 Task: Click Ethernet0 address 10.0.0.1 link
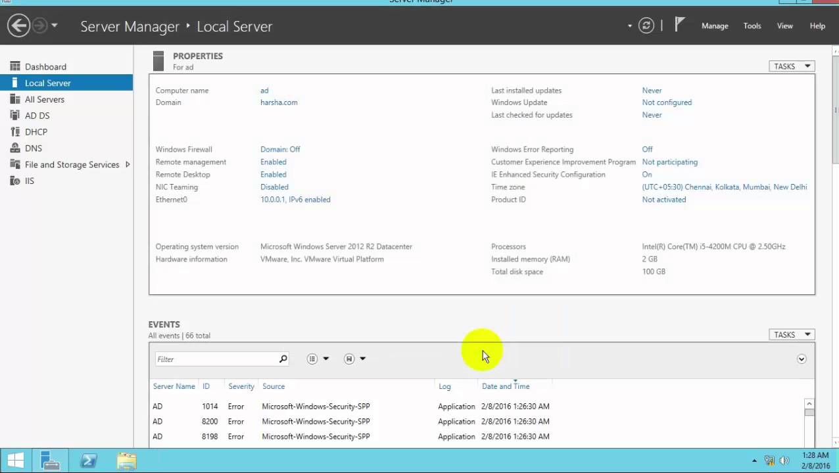[x=295, y=199]
